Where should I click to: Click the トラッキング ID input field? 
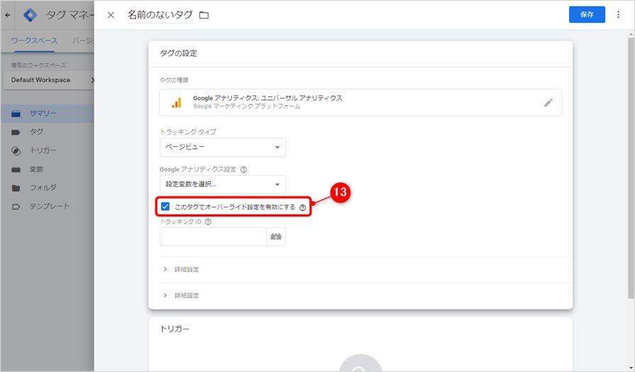coord(213,236)
